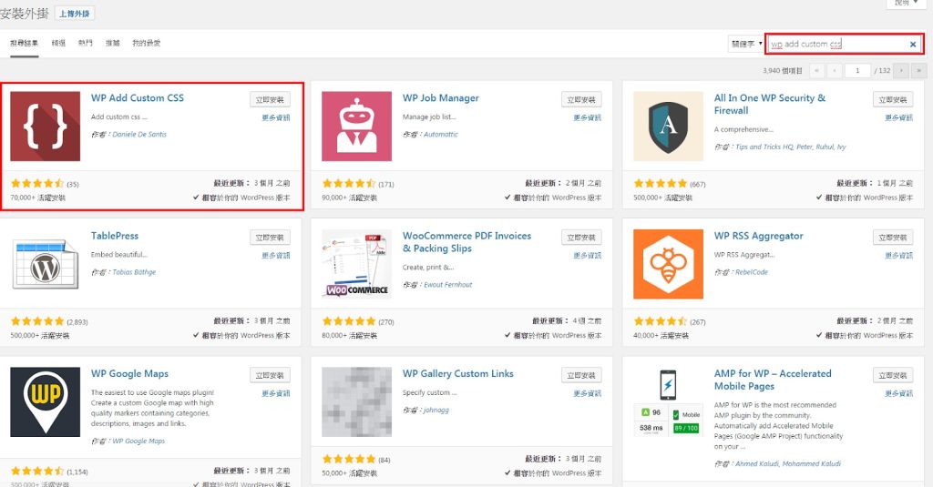Click the Upload Plugin button

pyautogui.click(x=75, y=13)
